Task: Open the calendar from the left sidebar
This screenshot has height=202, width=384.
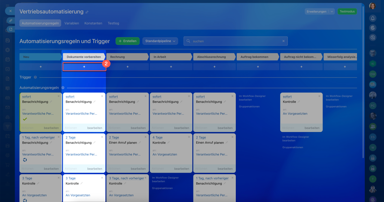Action: 7,60
